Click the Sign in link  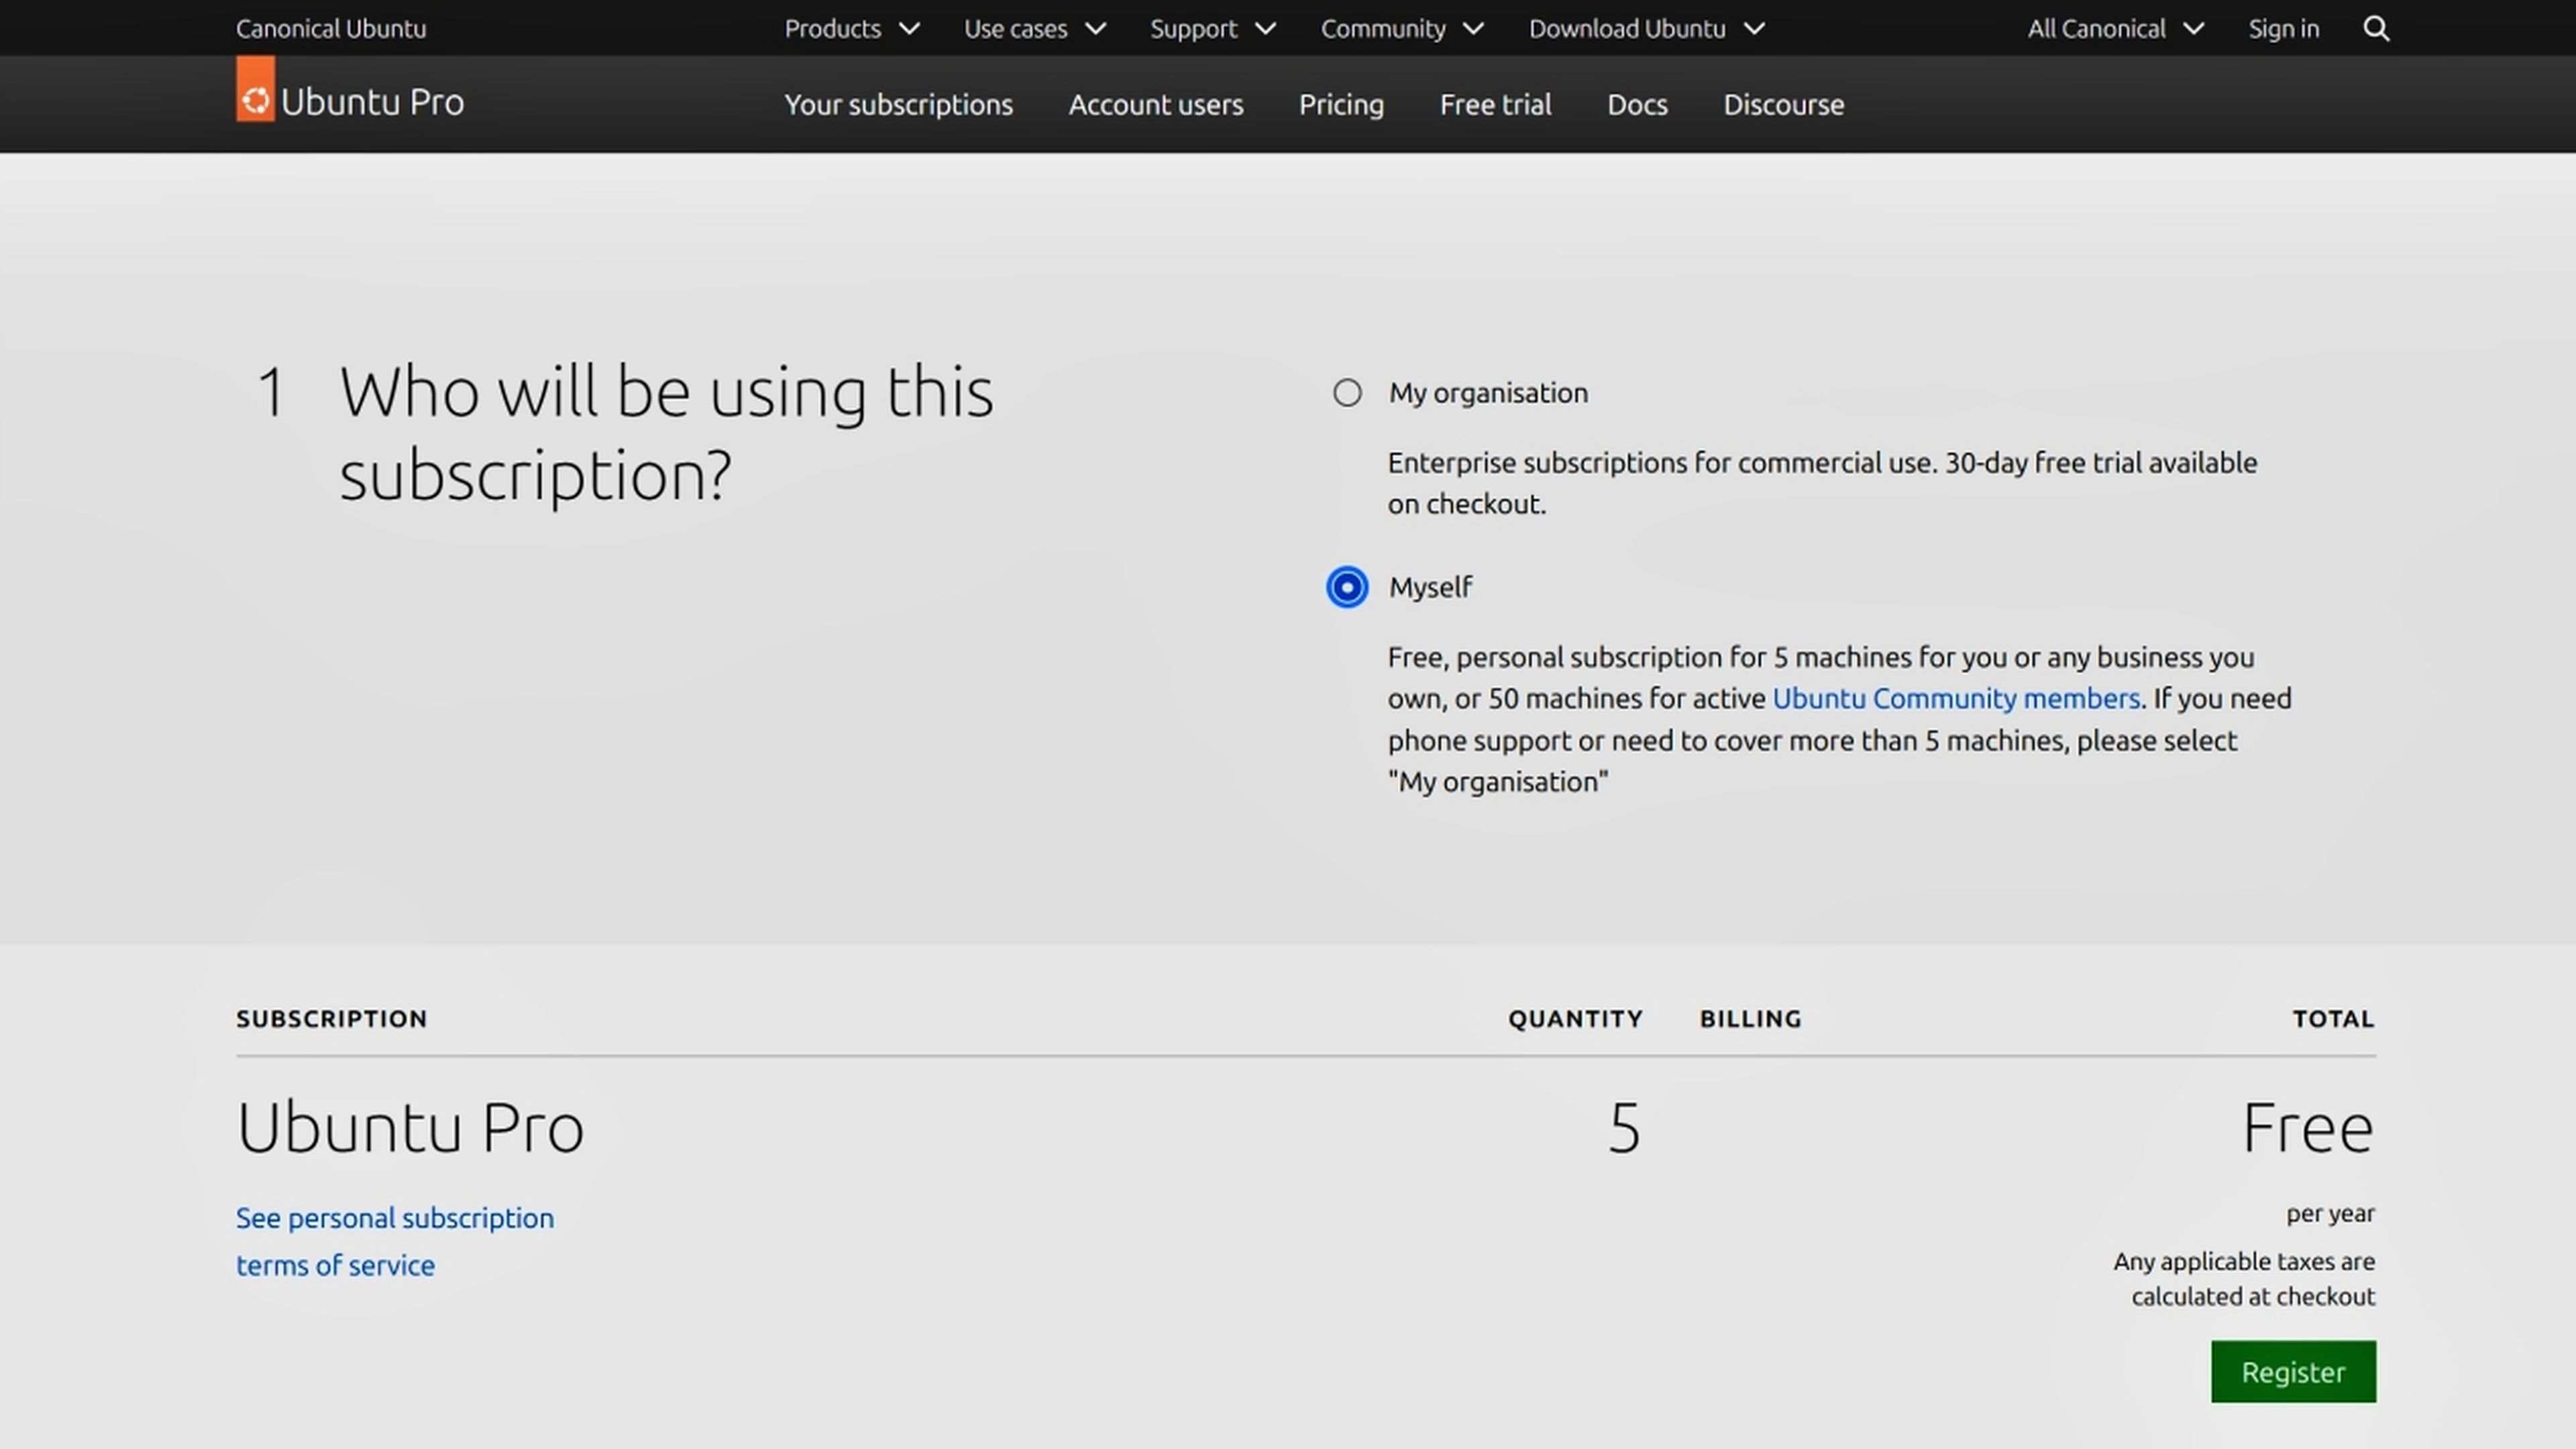[x=2283, y=29]
